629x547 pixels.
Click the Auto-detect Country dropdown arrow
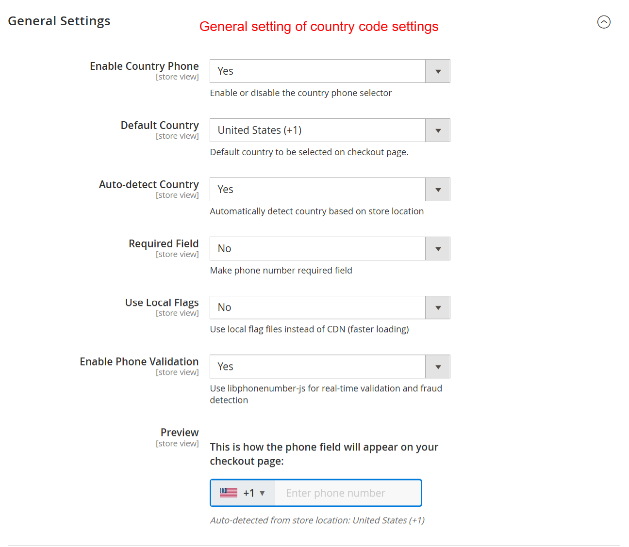(x=438, y=190)
